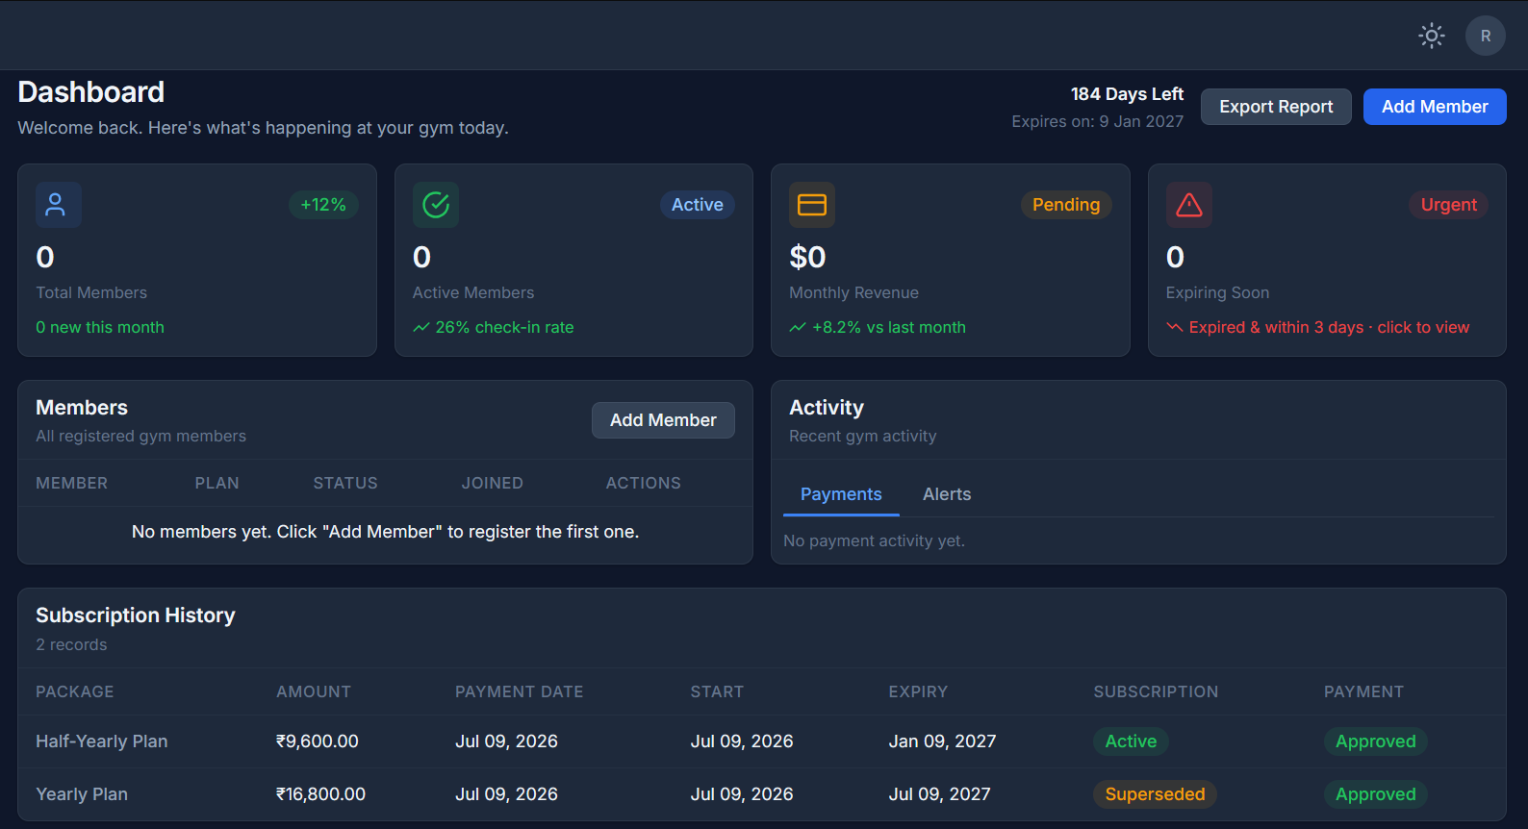1528x829 pixels.
Task: Click the blue Add Member button in header
Action: click(1435, 107)
